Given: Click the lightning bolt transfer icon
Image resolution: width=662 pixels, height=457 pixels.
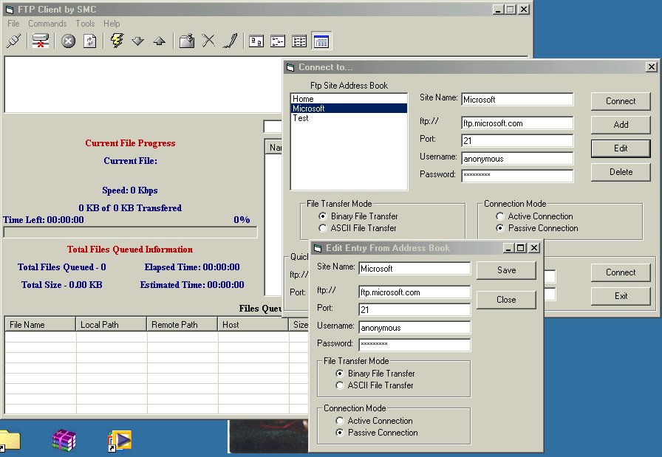Looking at the screenshot, I should pos(117,41).
